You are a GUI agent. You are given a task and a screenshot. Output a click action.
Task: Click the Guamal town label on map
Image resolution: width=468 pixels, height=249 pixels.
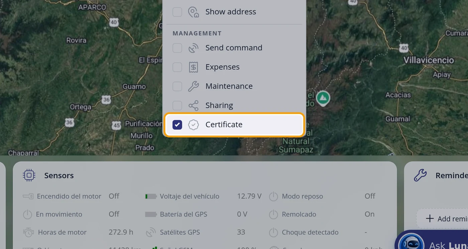398,119
